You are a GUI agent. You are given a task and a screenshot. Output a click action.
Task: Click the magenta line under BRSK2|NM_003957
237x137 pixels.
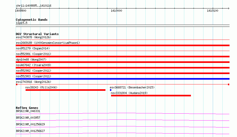(122, 120)
